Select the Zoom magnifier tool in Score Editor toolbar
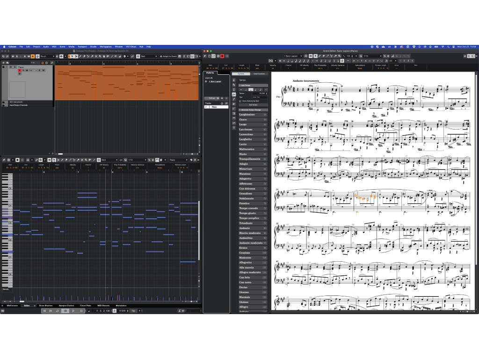Image resolution: width=479 pixels, height=359 pixels. (340, 56)
